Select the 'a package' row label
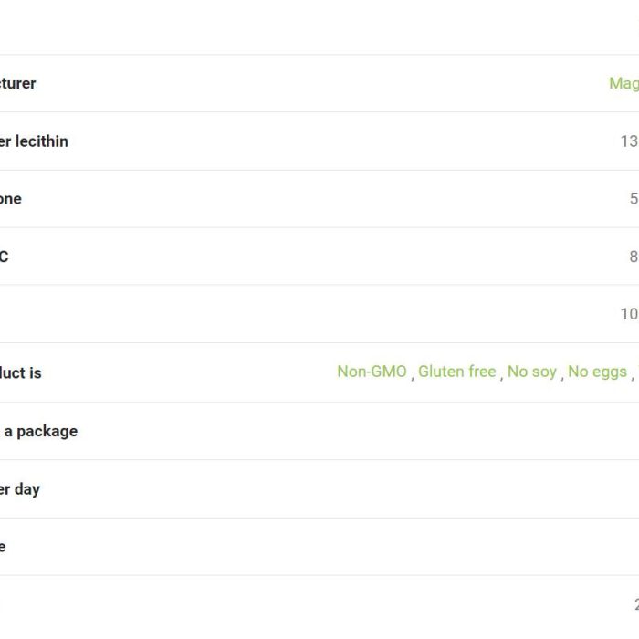Image resolution: width=639 pixels, height=639 pixels. point(38,431)
